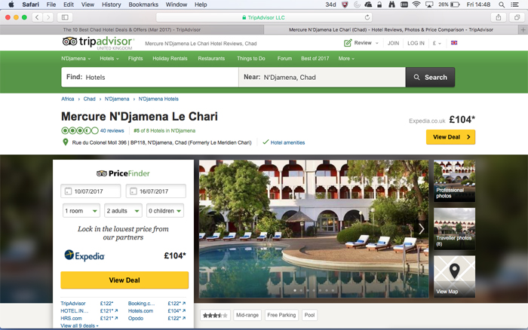Open AirPlay display menu icon
The image size is (528, 330).
pyautogui.click(x=429, y=5)
